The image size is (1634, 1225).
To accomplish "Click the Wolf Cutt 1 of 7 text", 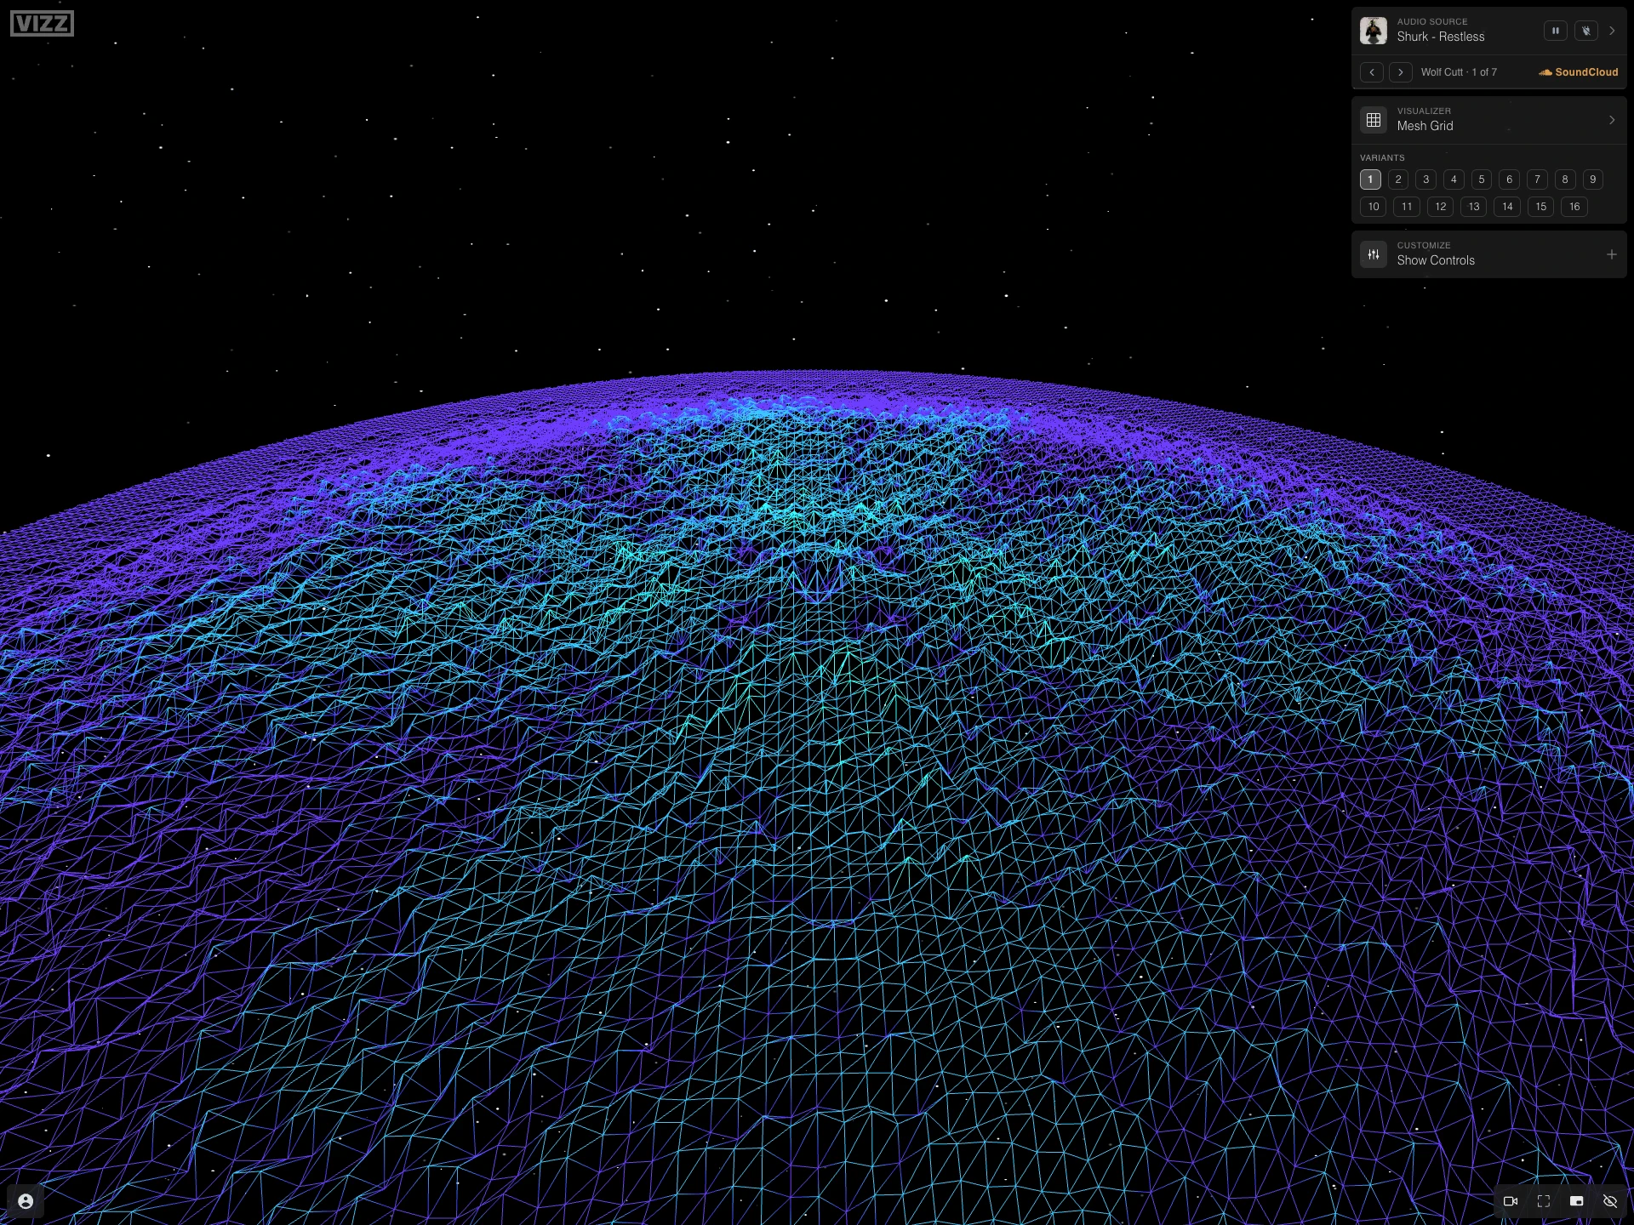I will click(1459, 72).
